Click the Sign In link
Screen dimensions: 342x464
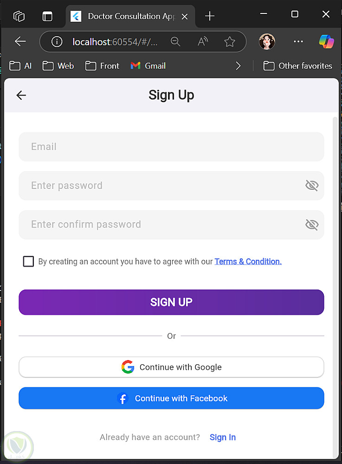click(x=223, y=437)
